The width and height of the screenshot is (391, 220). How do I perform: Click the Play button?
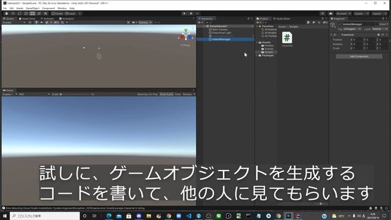click(x=185, y=13)
